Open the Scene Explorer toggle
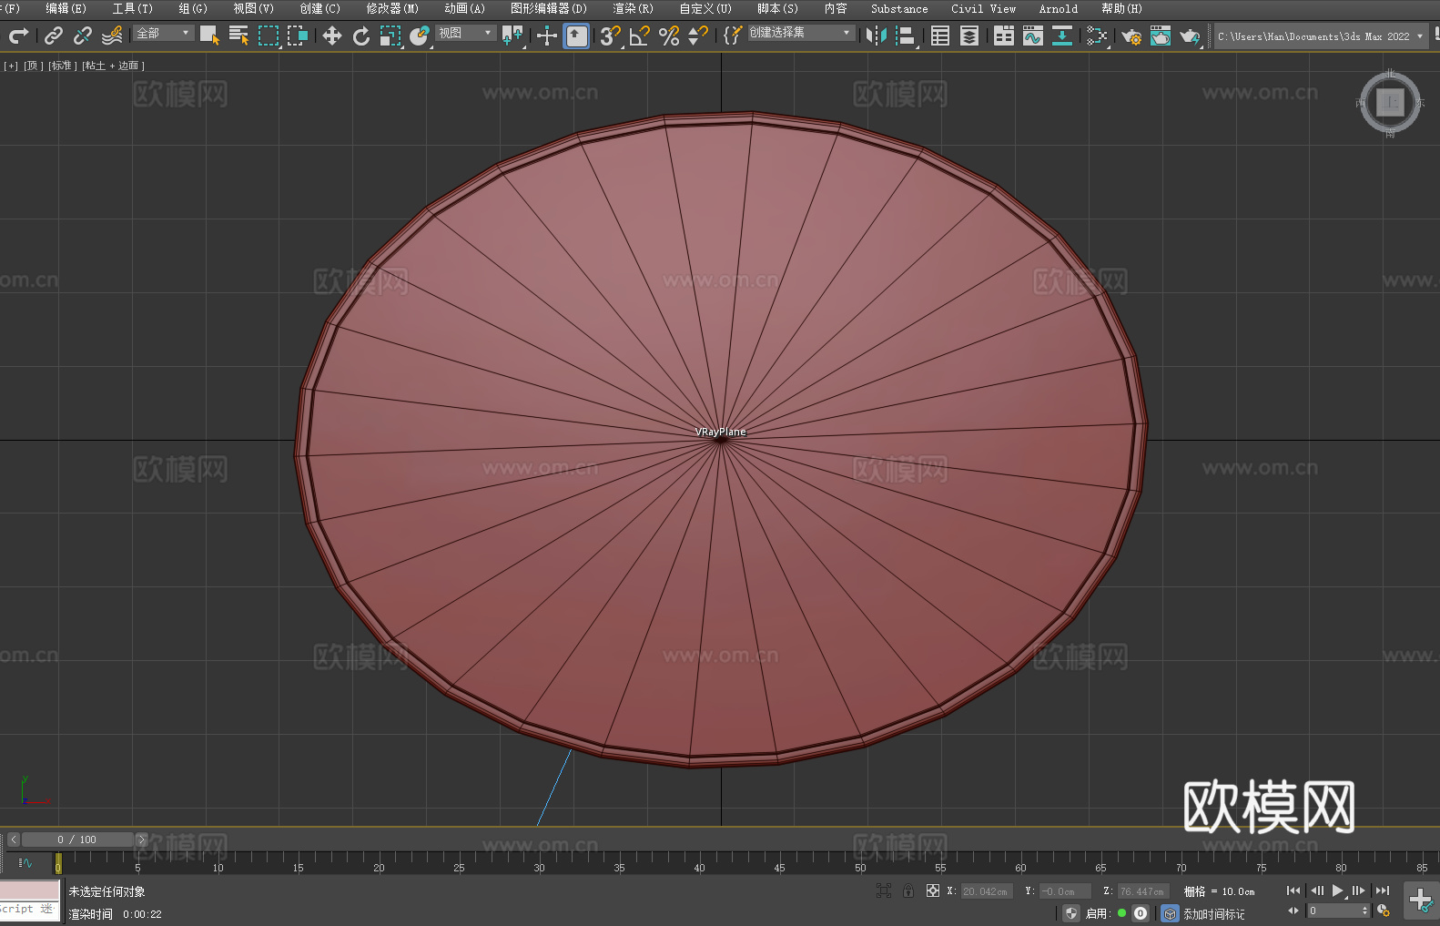The width and height of the screenshot is (1440, 926). click(940, 36)
